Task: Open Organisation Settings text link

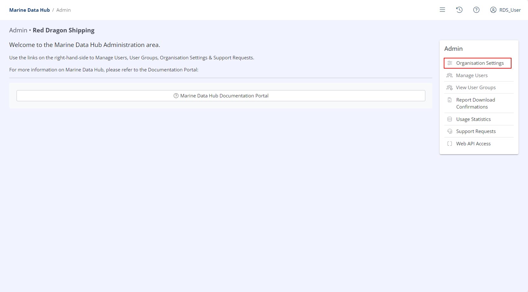Action: point(480,63)
